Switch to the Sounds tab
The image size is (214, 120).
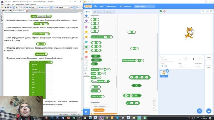coord(109,12)
